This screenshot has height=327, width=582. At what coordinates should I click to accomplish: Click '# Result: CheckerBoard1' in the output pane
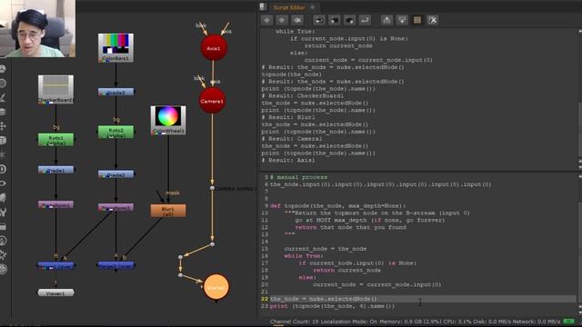tap(303, 96)
